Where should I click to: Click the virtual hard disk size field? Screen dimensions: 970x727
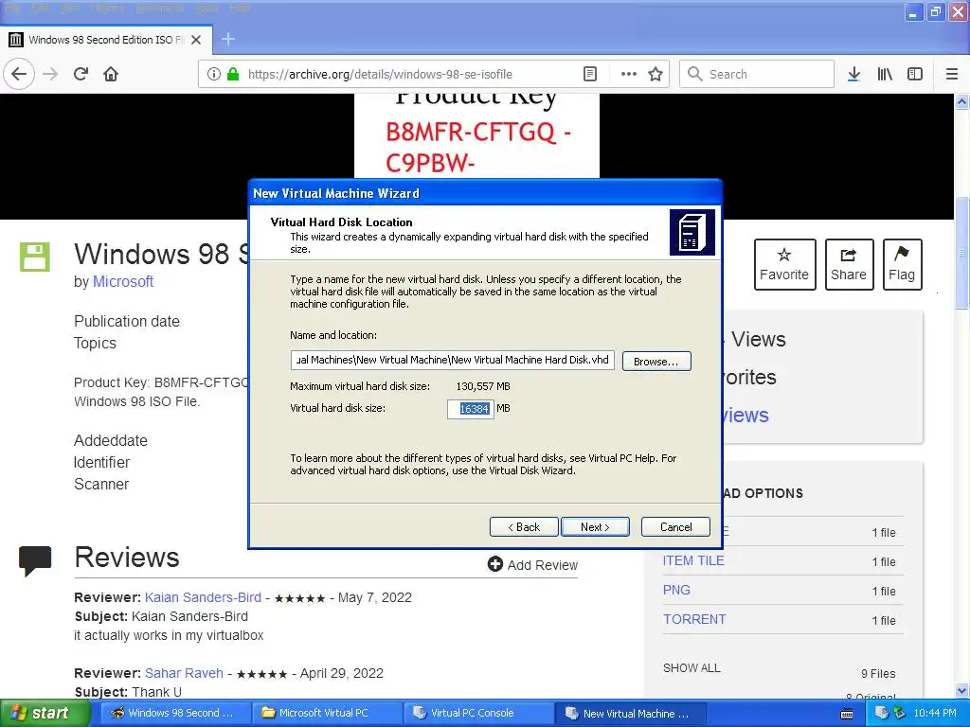471,409
